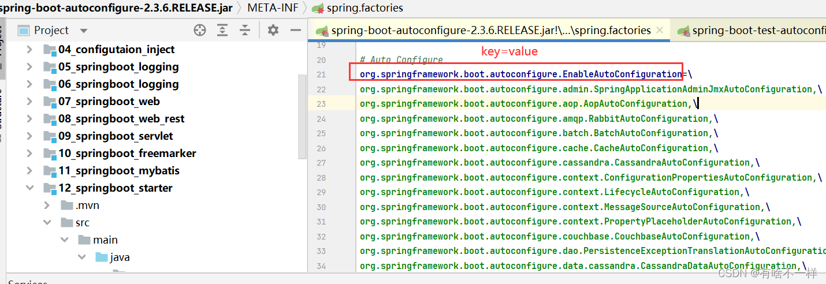Click spring.factories in the breadcrumb
This screenshot has width=826, height=284.
(x=365, y=8)
